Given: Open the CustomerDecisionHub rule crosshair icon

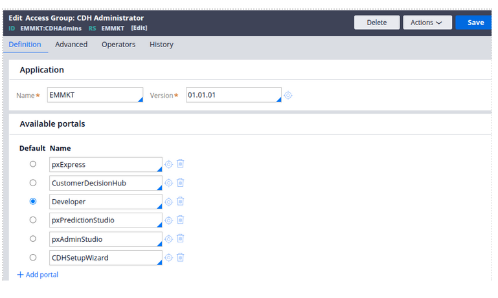Looking at the screenshot, I should click(168, 183).
